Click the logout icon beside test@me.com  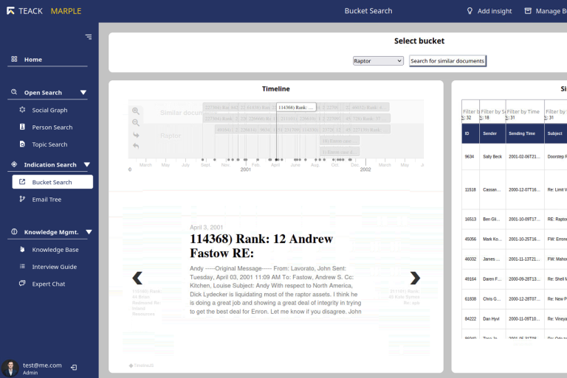click(x=74, y=368)
